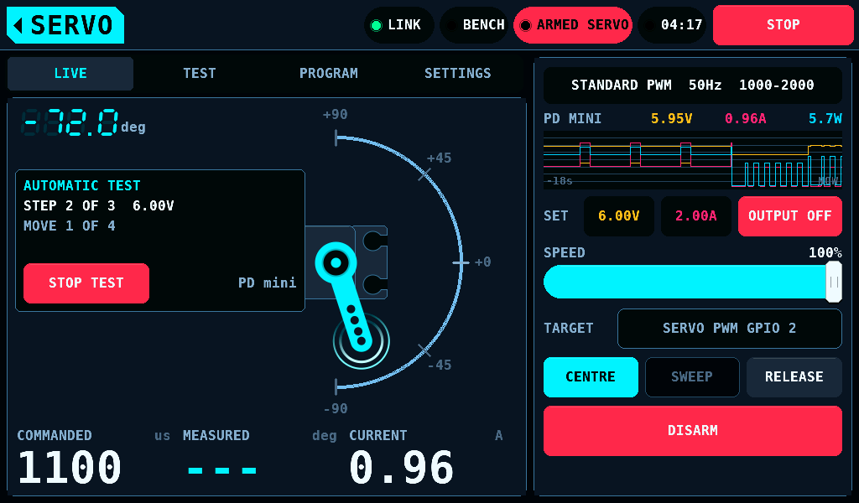Click the middle of the SPEED slider track
The width and height of the screenshot is (859, 503).
692,282
